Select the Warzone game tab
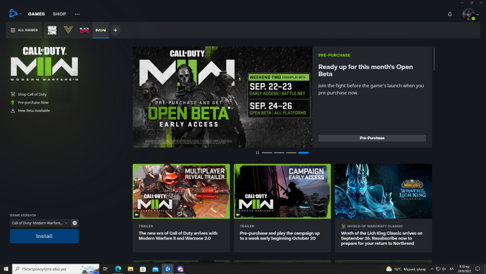 tap(52, 30)
